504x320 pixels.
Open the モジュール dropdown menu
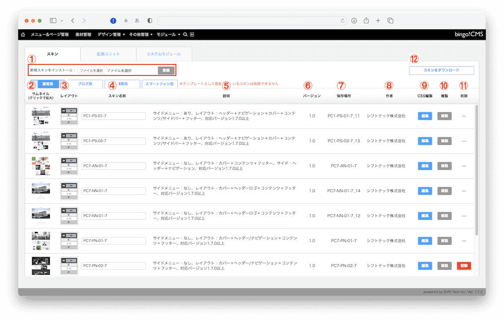[168, 35]
